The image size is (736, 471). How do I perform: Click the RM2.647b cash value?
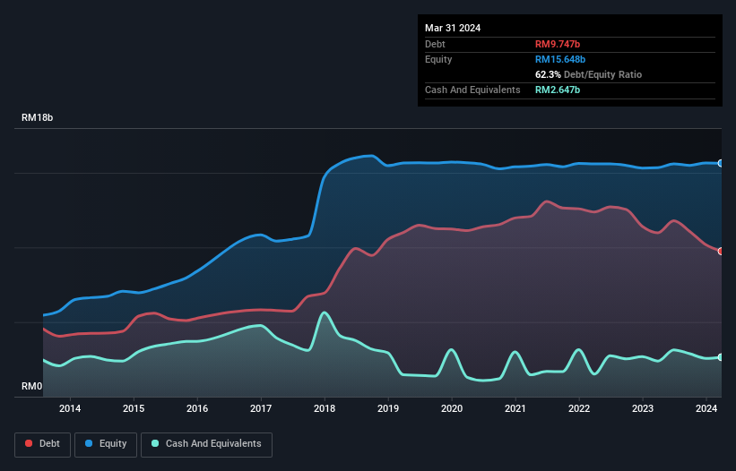point(558,90)
